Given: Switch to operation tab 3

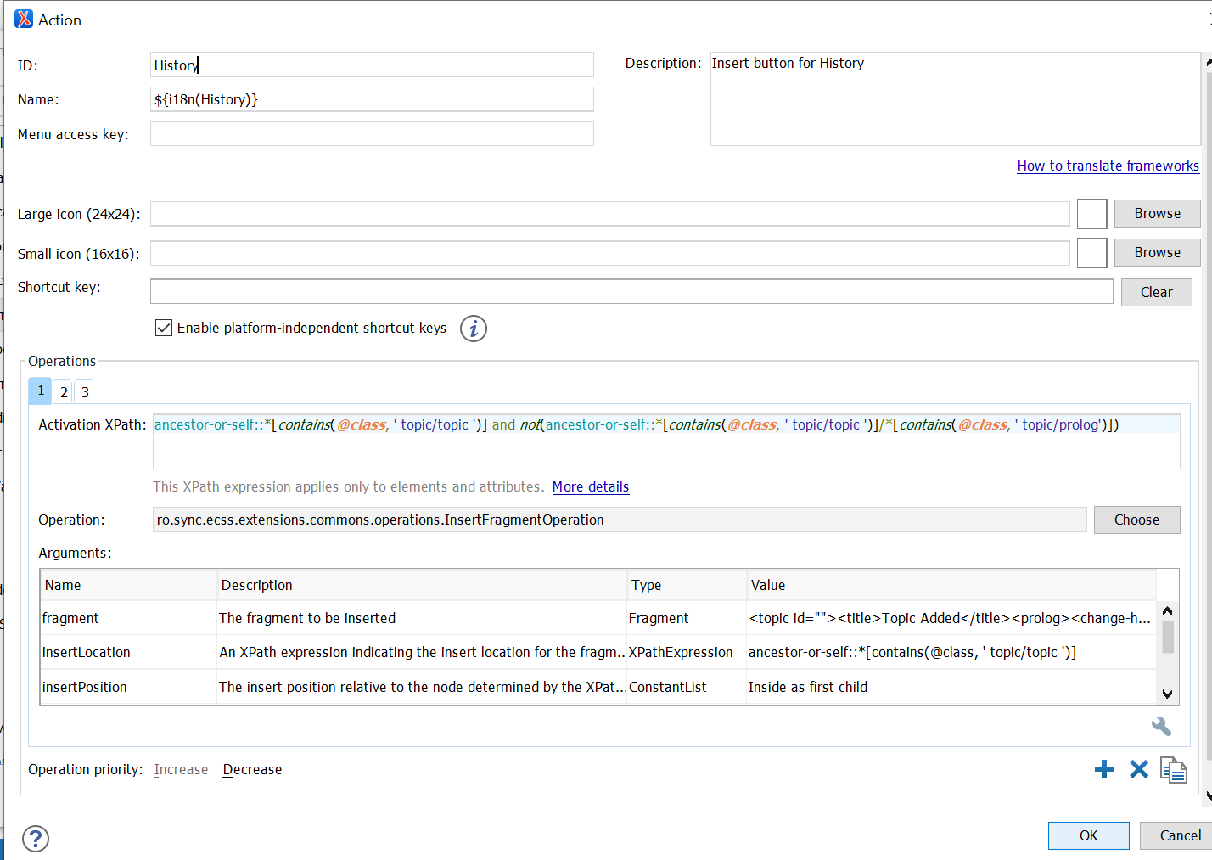Looking at the screenshot, I should click(84, 392).
